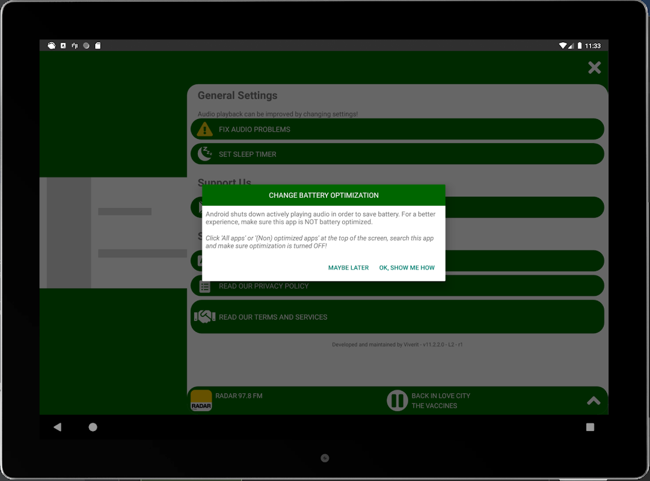Viewport: 650px width, 481px height.
Task: Pause the currently playing track
Action: tap(397, 400)
